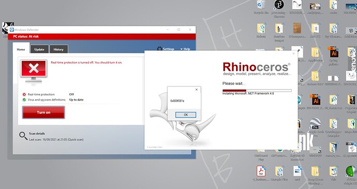
Task: Close the 0x800f081e error dialog
Action: 197,90
